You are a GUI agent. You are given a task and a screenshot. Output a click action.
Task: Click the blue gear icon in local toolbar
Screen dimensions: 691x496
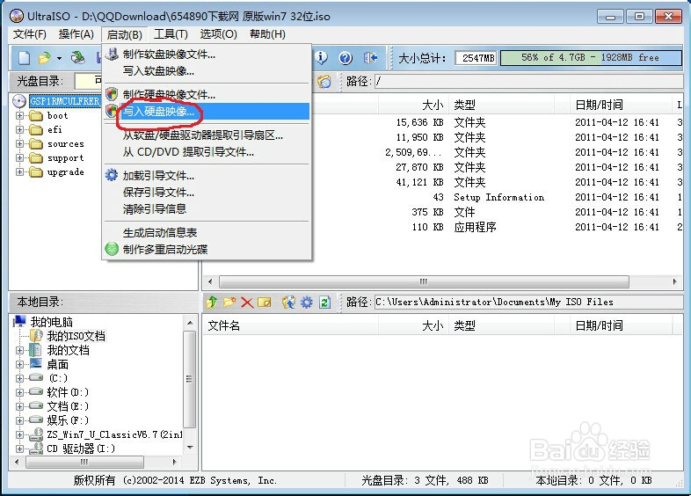click(x=307, y=302)
